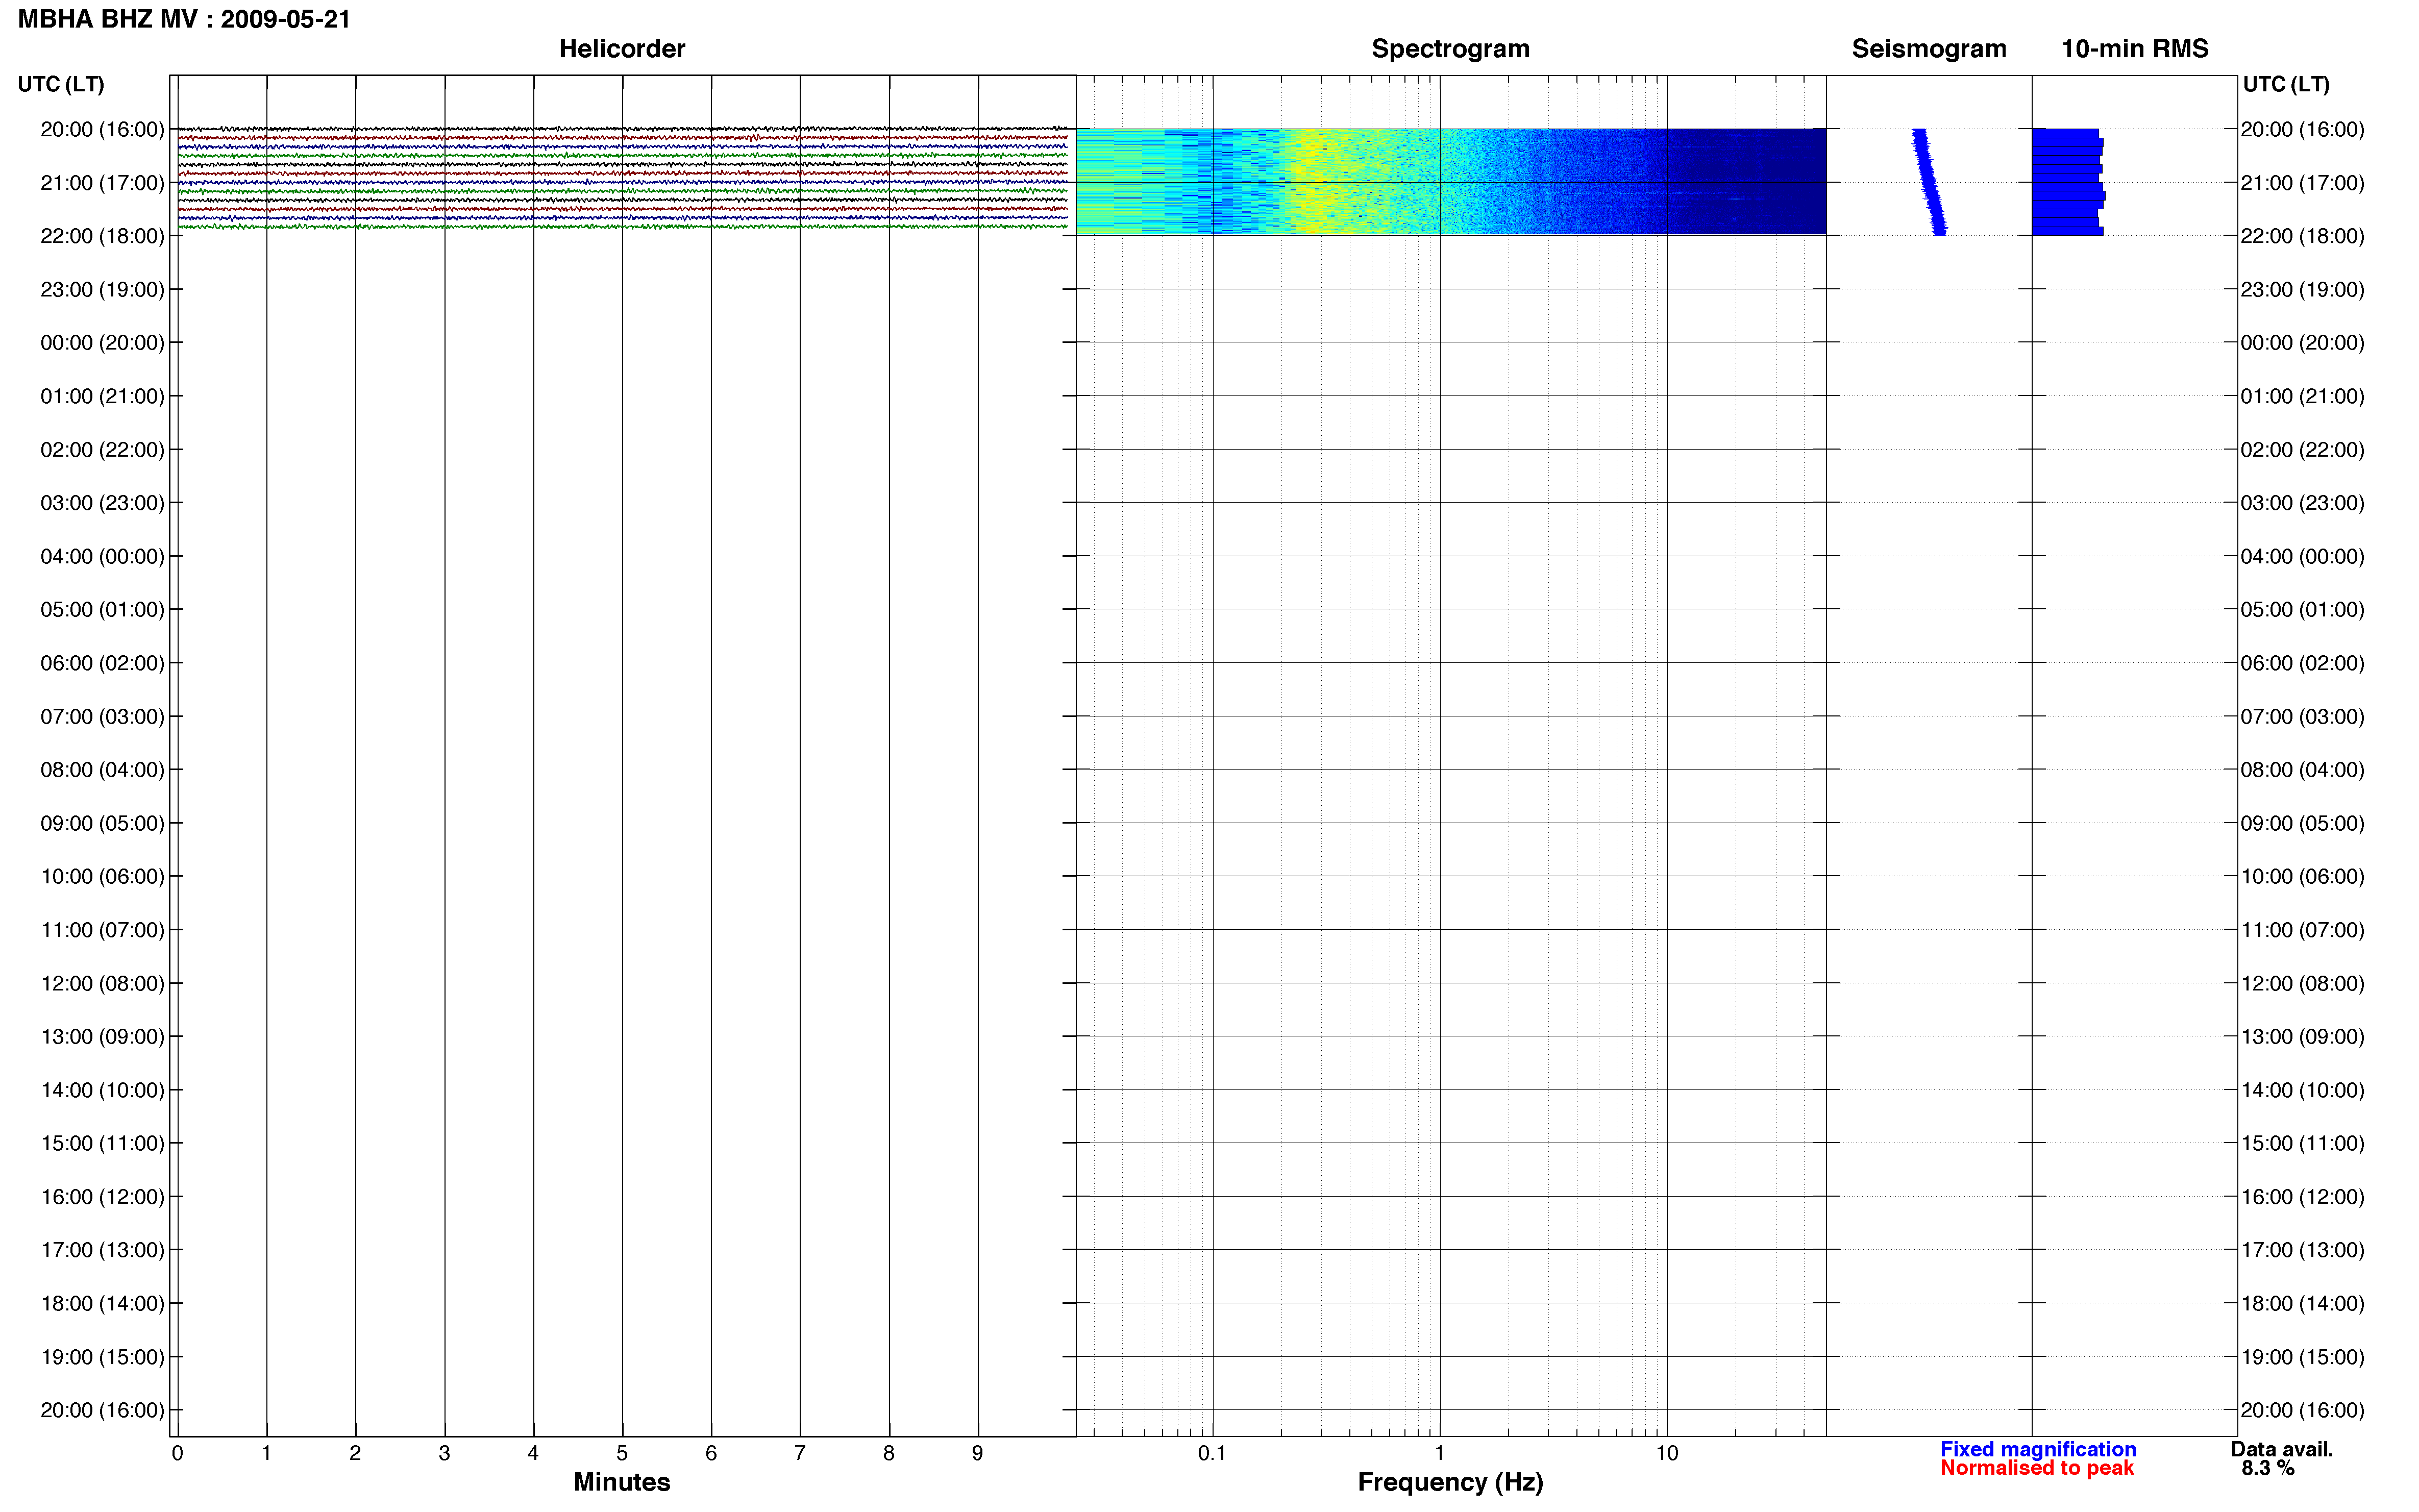Click the right 23:00 (19:00) time label

click(2302, 290)
